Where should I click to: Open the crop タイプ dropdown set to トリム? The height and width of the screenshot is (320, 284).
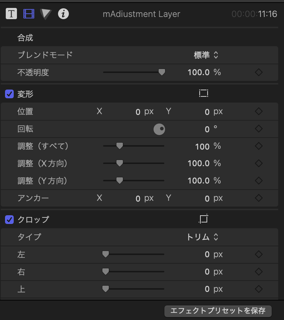pos(203,237)
